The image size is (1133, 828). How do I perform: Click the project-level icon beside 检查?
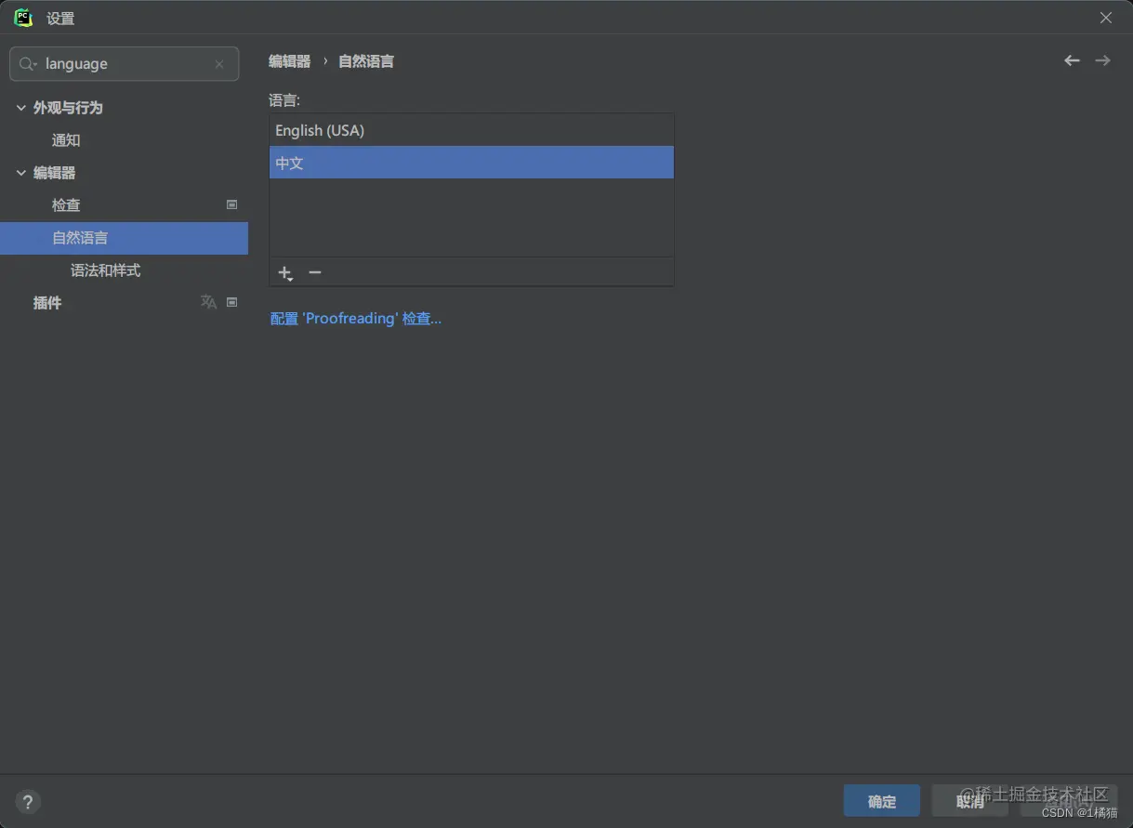[x=232, y=204]
